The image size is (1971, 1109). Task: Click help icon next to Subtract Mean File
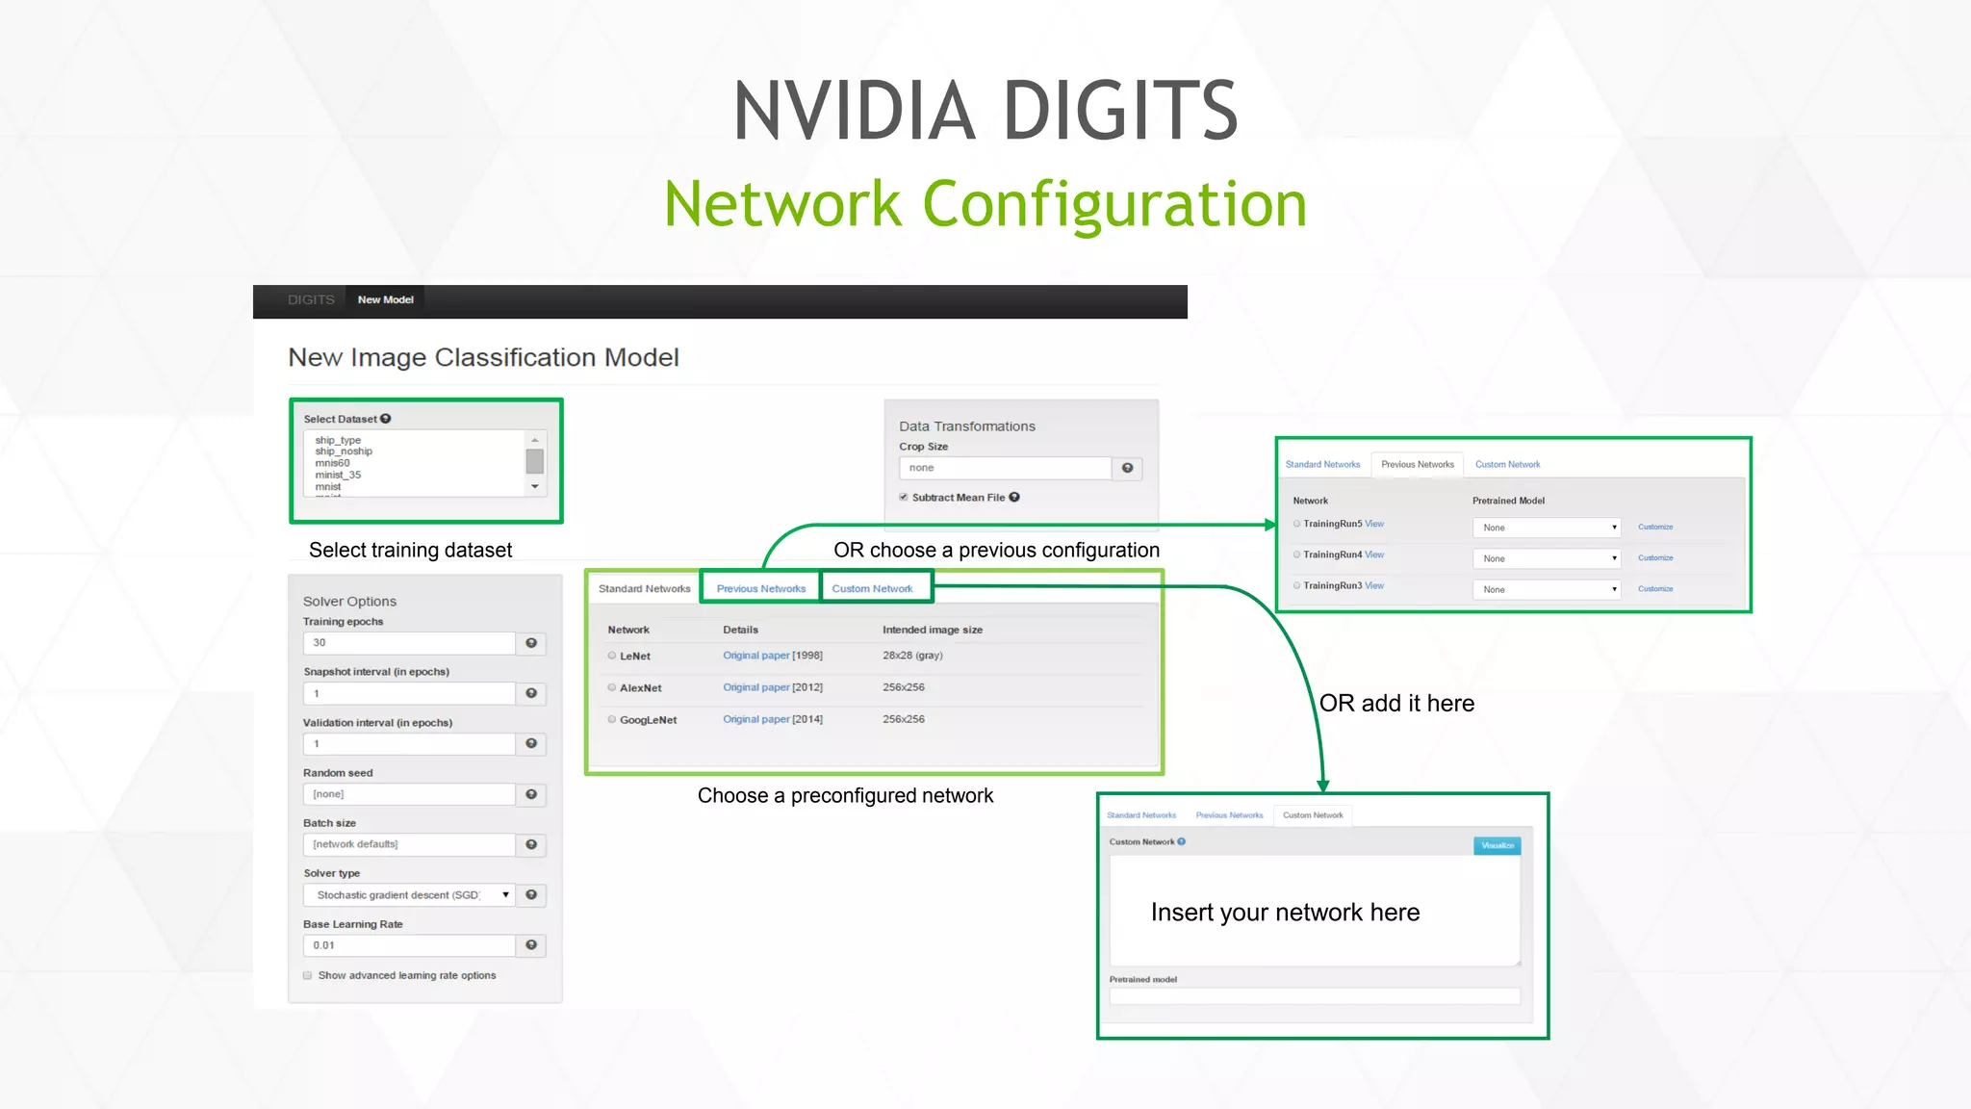(1014, 498)
